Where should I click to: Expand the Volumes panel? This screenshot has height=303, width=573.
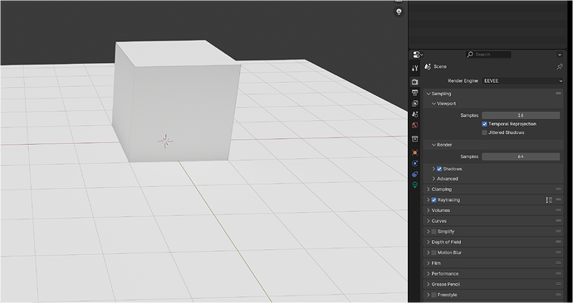point(429,210)
